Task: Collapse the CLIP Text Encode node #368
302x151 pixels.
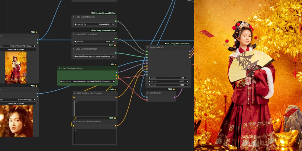Action: click(x=75, y=93)
